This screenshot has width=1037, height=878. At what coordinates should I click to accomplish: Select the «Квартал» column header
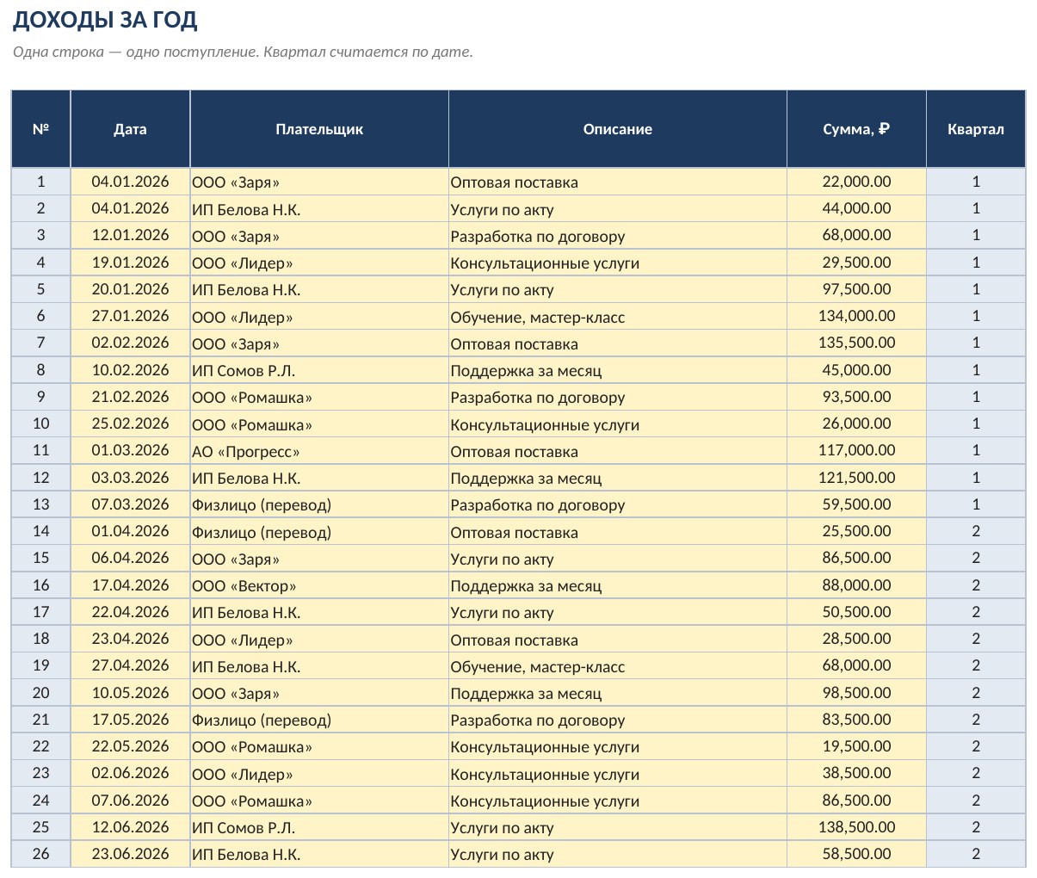coord(976,129)
